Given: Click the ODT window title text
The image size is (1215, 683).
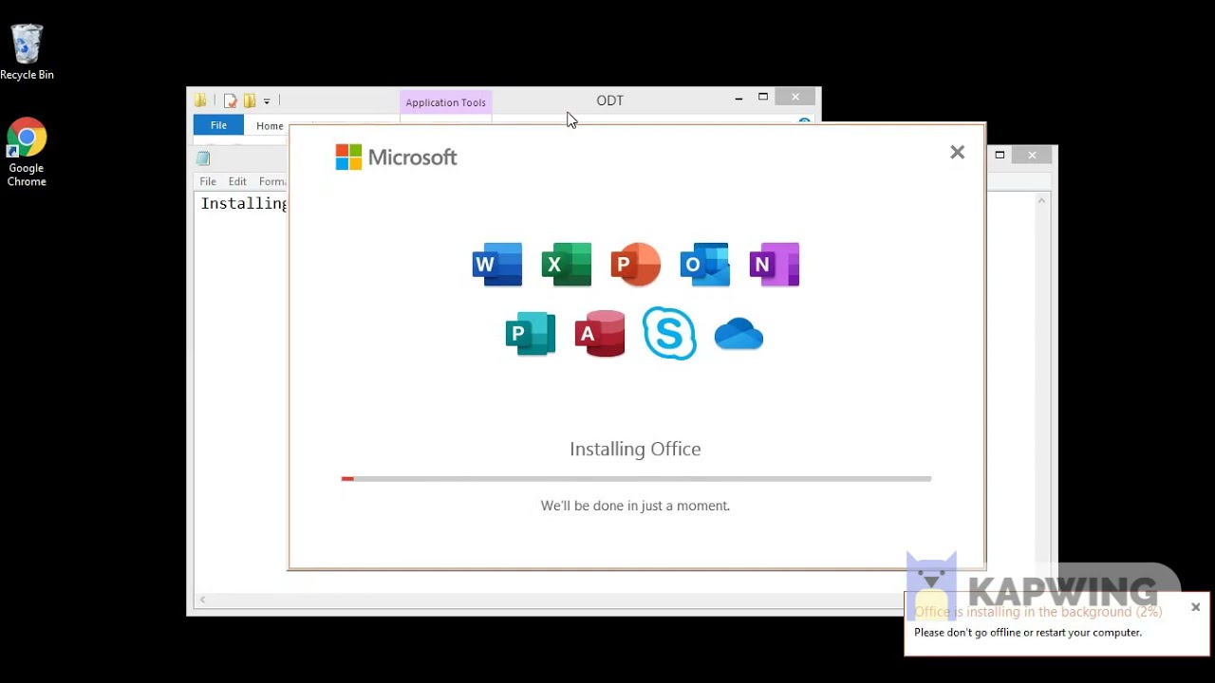Looking at the screenshot, I should point(609,101).
